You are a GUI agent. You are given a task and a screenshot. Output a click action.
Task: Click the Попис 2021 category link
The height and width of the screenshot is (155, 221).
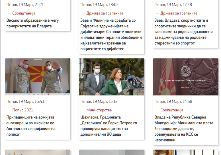(22, 110)
